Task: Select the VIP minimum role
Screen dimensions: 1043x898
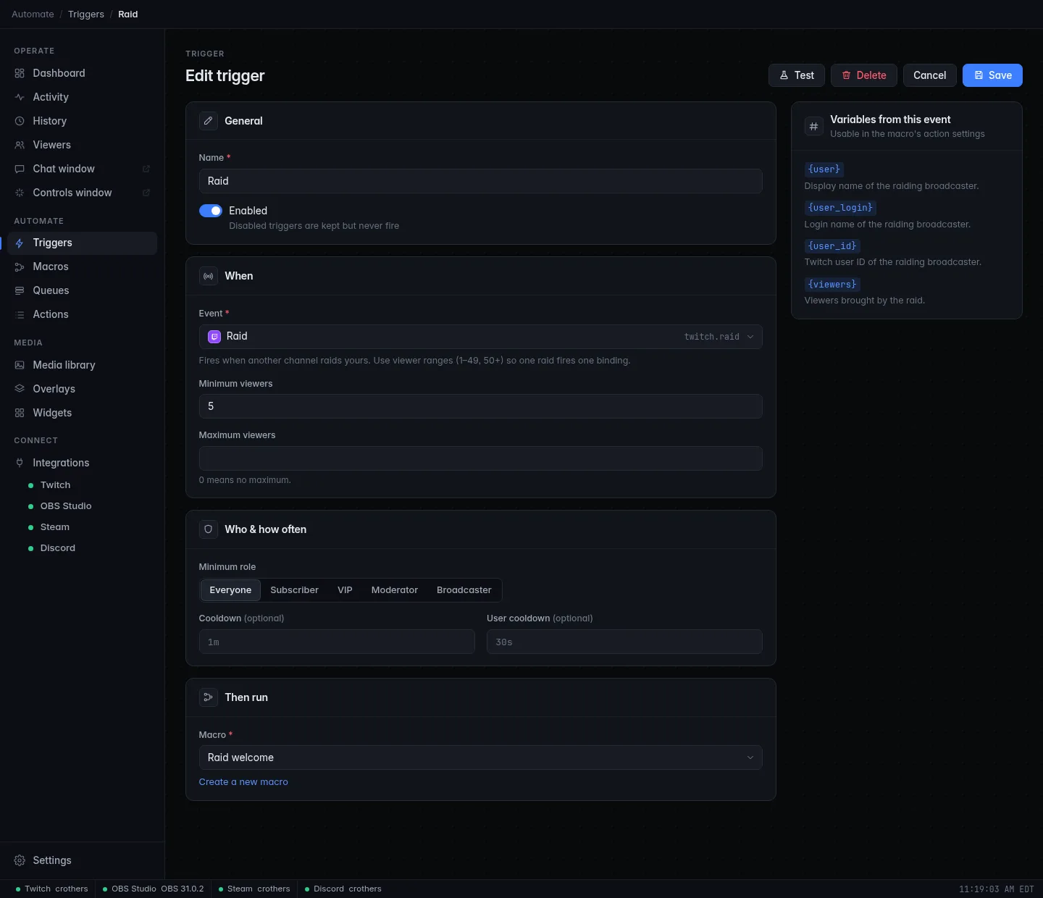Action: coord(345,590)
